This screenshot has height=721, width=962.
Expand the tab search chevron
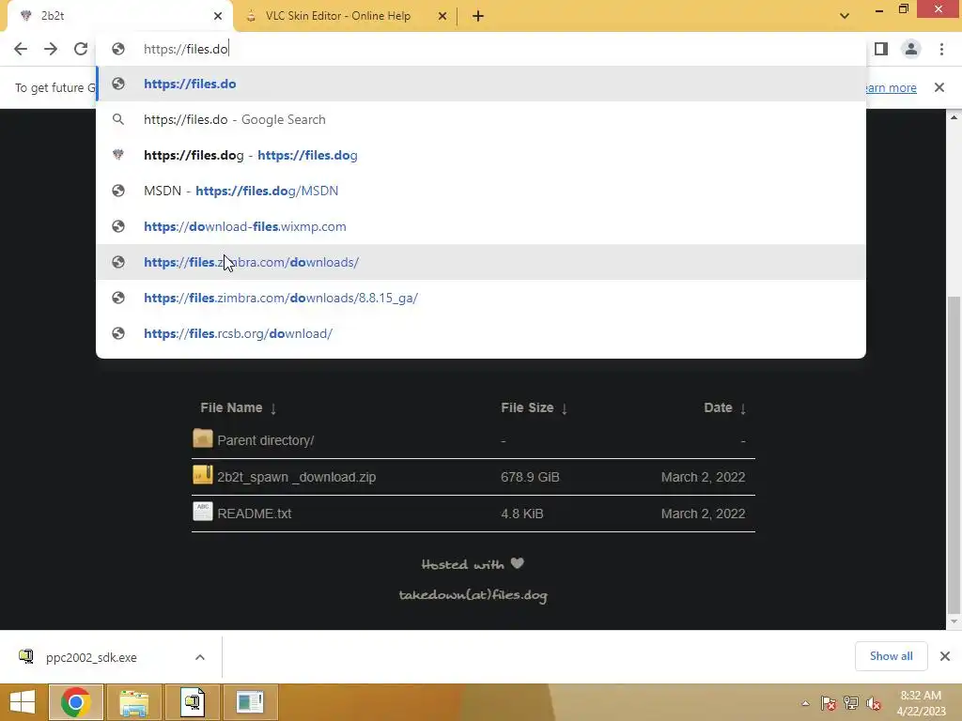click(x=845, y=16)
